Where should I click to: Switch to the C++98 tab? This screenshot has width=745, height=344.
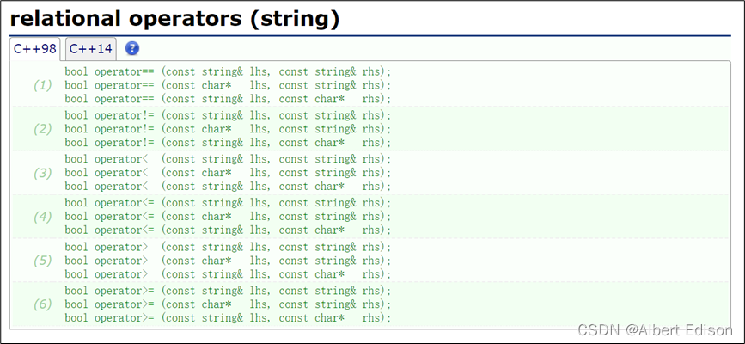point(35,49)
